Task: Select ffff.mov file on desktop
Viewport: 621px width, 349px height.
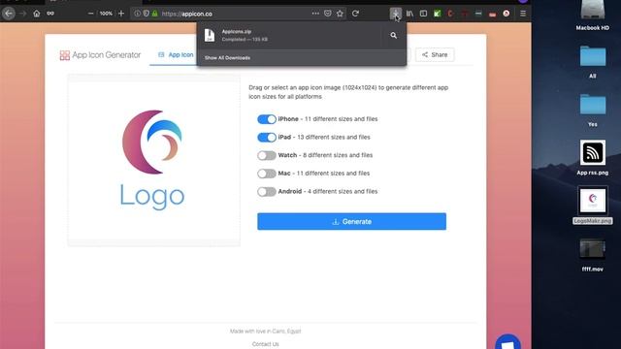Action: [593, 255]
